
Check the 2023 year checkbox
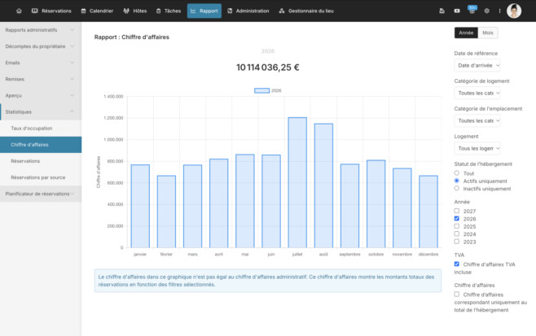[457, 242]
